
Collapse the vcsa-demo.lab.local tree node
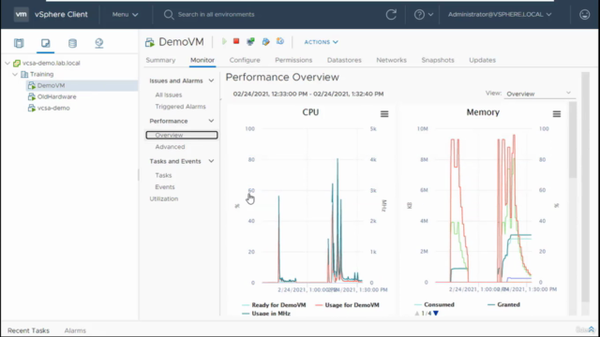point(7,63)
